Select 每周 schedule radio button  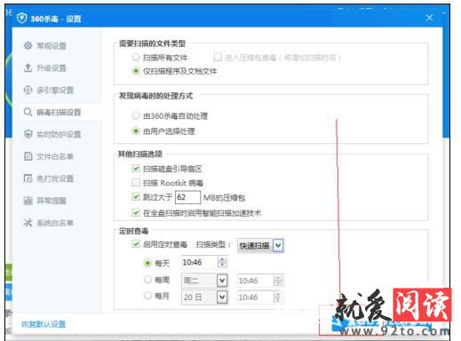click(x=147, y=280)
